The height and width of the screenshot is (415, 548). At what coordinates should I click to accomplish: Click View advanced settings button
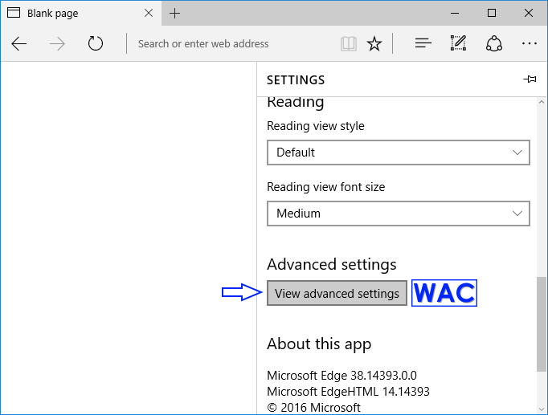coord(337,293)
